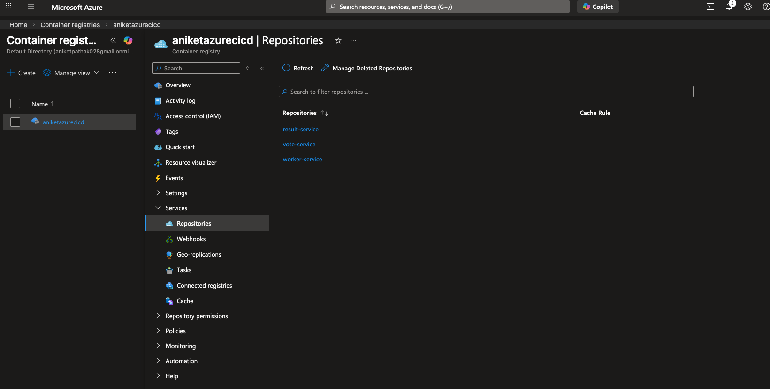Favorite this page with the star icon
The width and height of the screenshot is (770, 389).
pos(338,41)
